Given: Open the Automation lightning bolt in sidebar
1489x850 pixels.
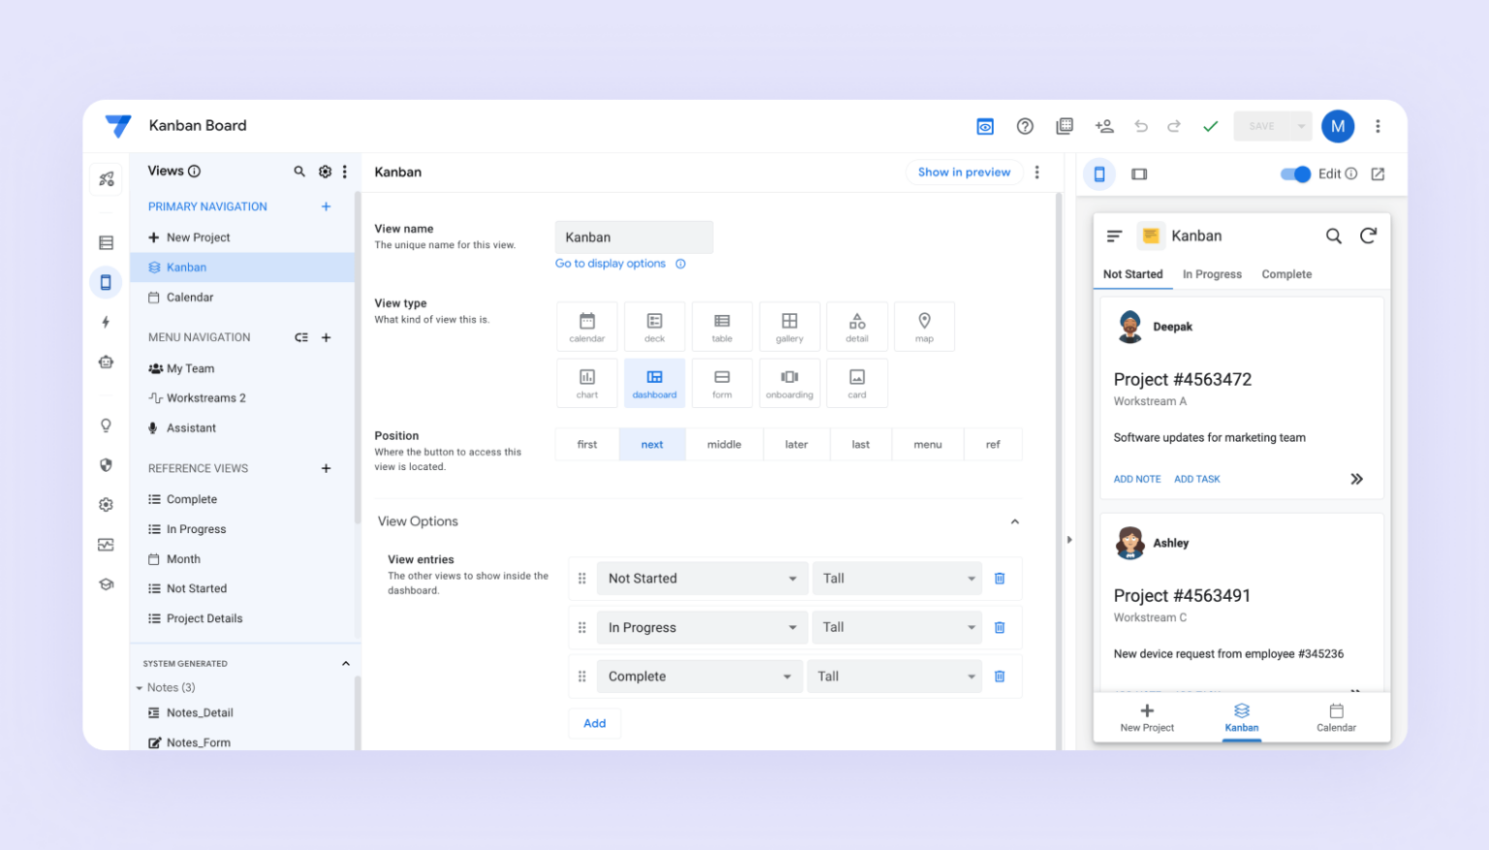Looking at the screenshot, I should [107, 322].
